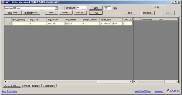The height and width of the screenshot is (95, 182).
Task: Open the domain combo box dropdown arrow
Action: (x=56, y=8)
